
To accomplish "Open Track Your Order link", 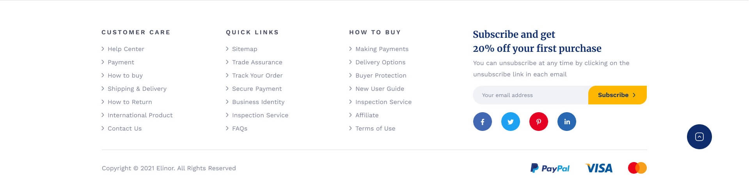I will pos(257,76).
